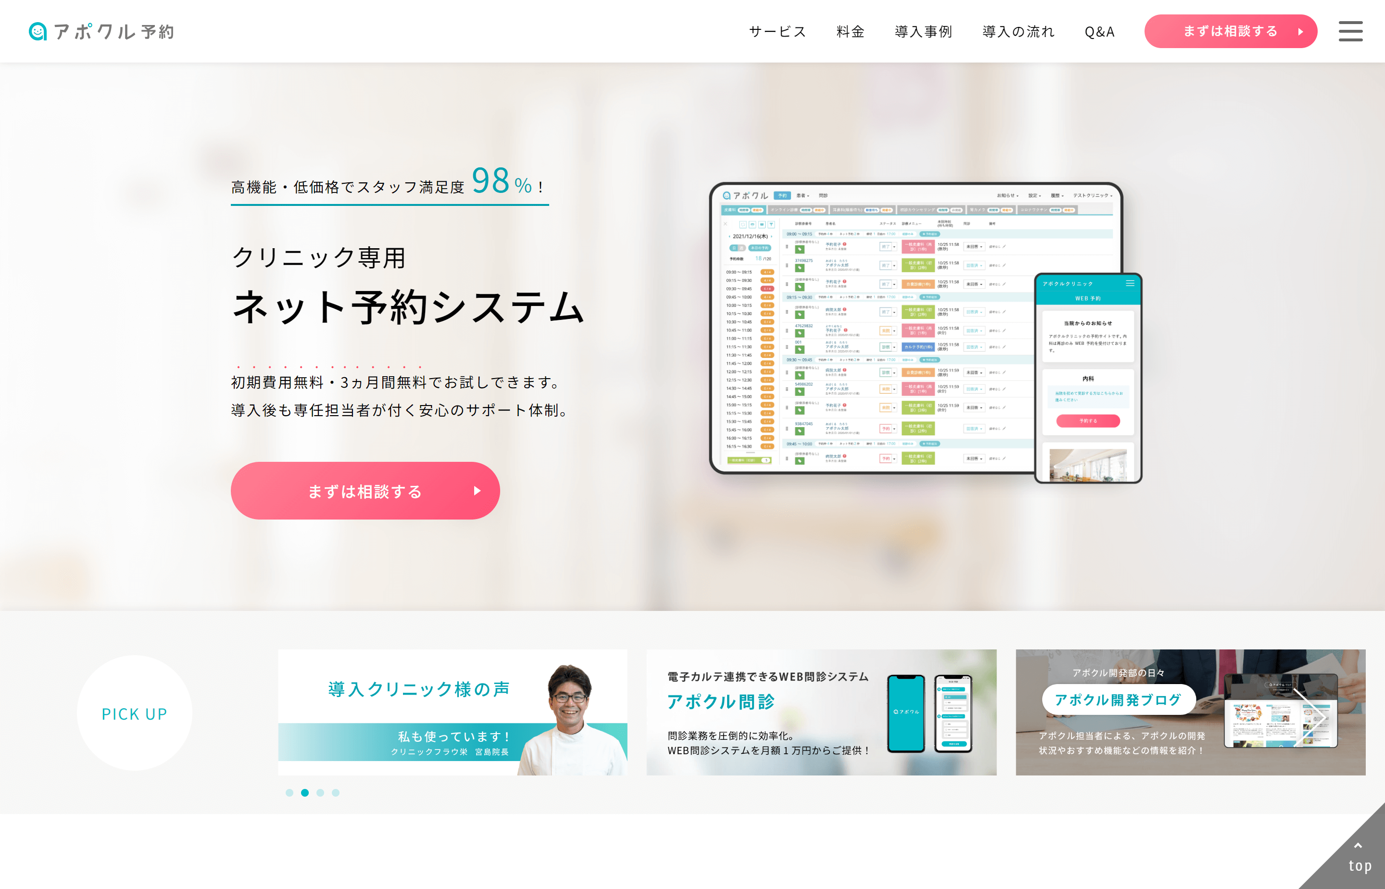Select the 料金 menu item
Screen dimensions: 1385x889
(848, 30)
